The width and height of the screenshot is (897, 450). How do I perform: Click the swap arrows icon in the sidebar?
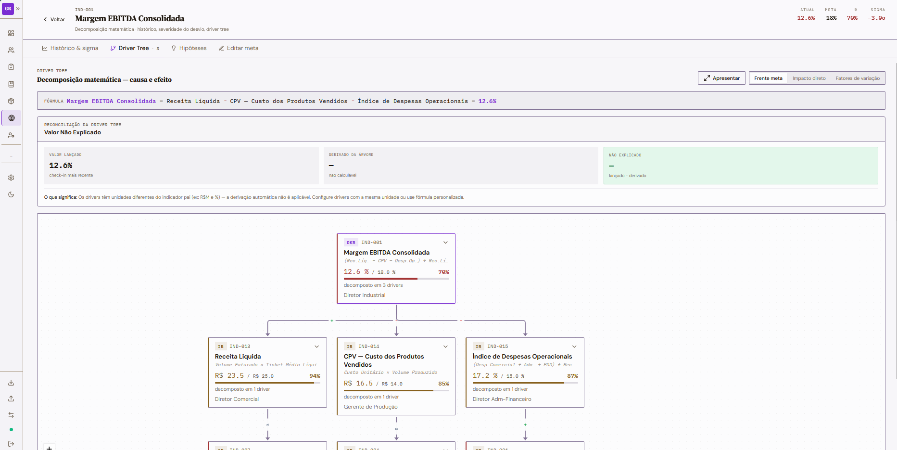(x=11, y=415)
